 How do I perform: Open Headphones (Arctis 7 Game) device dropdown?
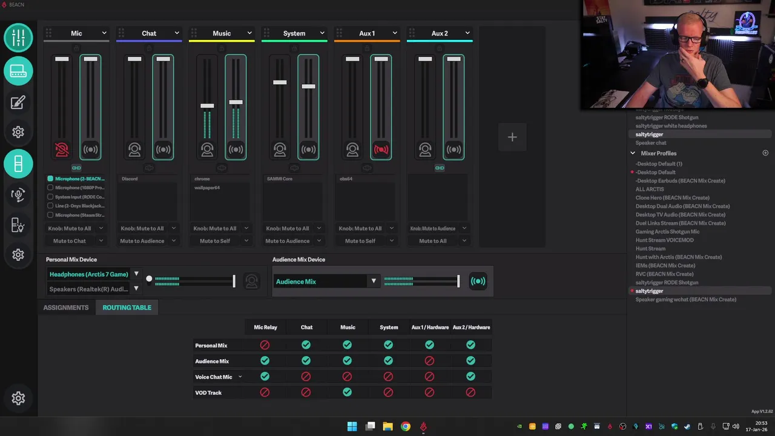click(x=136, y=274)
